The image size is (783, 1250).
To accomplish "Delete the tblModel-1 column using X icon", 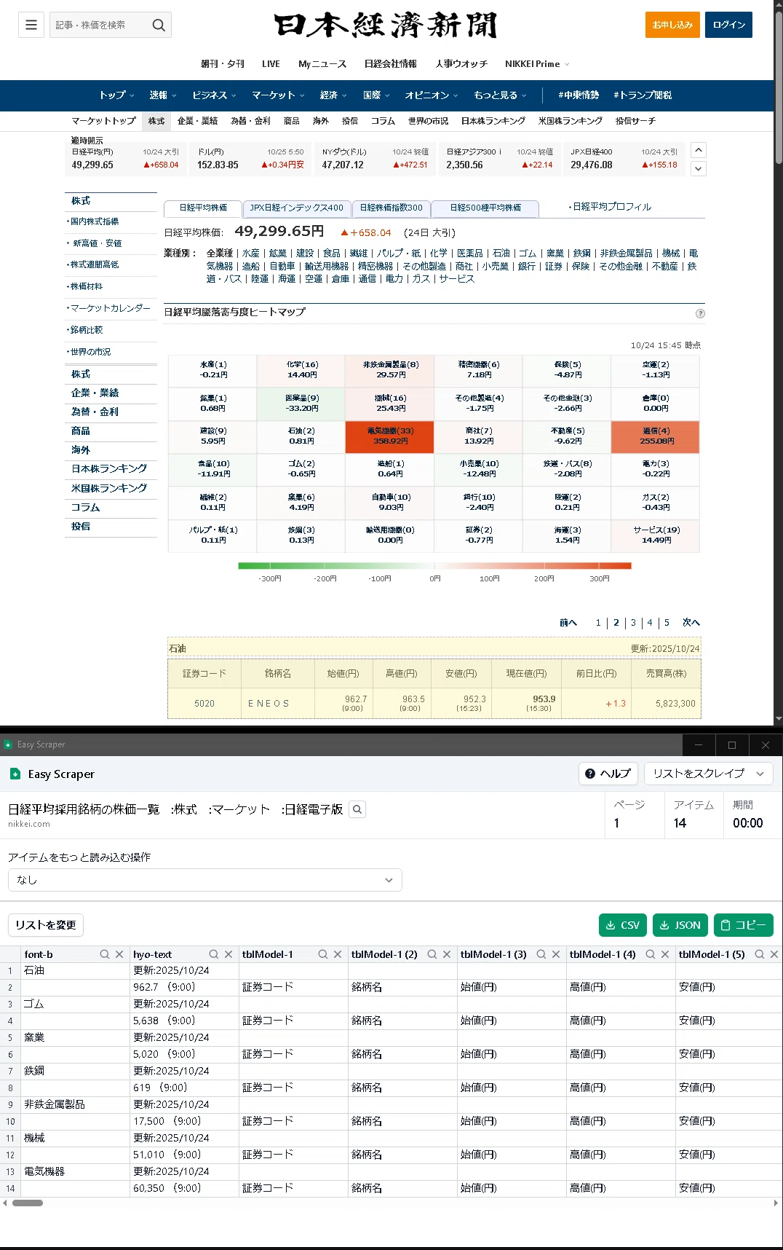I will [x=338, y=954].
